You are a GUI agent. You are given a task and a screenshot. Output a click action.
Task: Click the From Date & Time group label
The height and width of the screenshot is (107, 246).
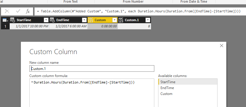click(x=194, y=1)
